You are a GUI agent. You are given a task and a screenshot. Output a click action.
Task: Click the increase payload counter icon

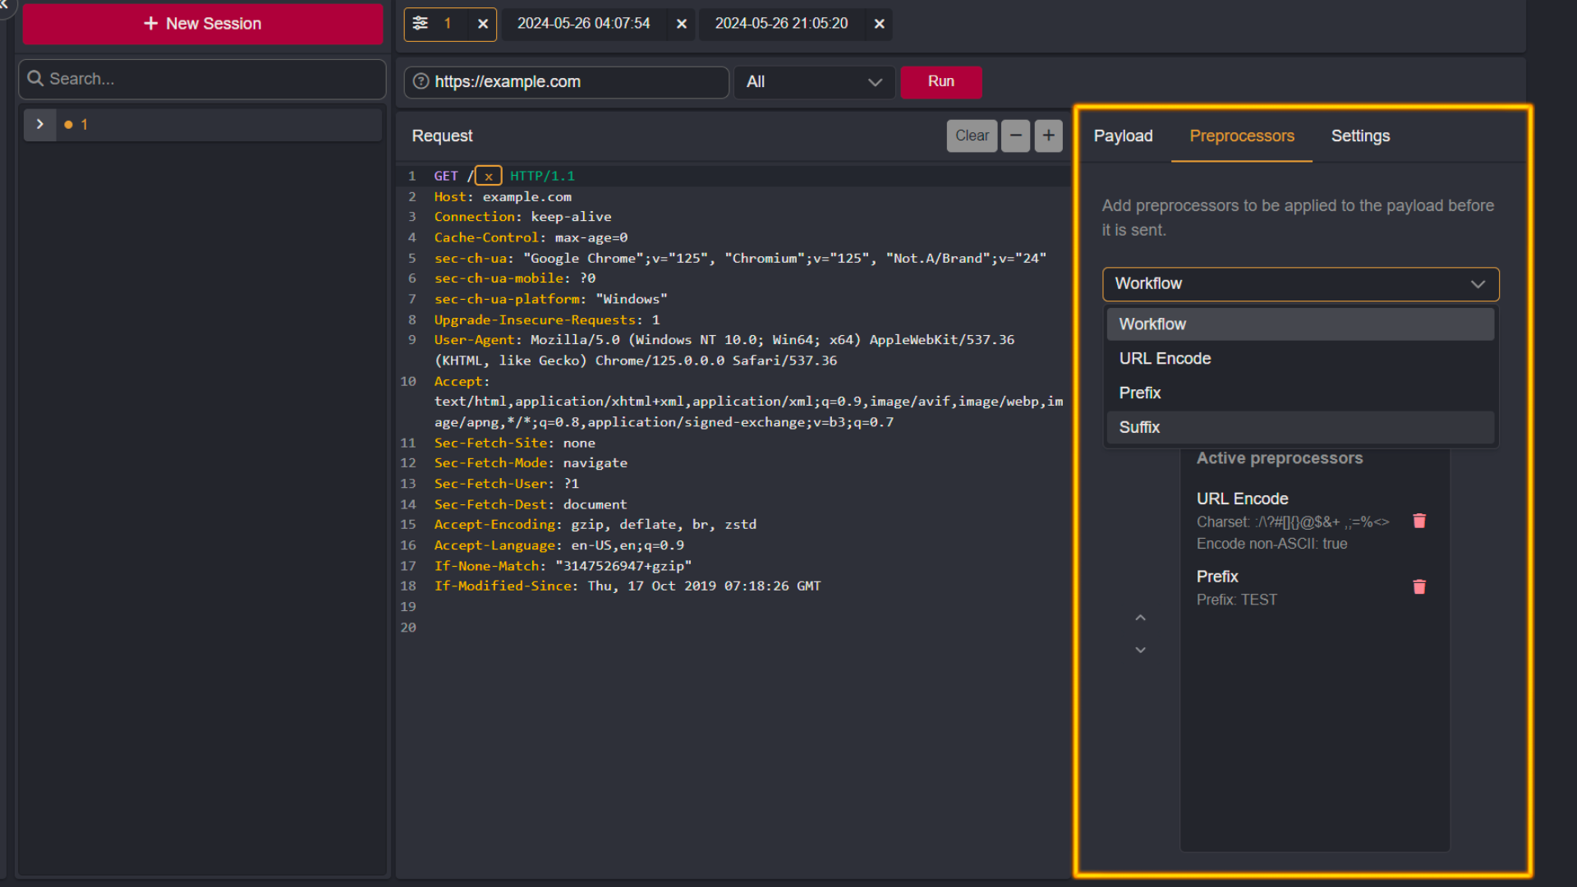pyautogui.click(x=1048, y=136)
